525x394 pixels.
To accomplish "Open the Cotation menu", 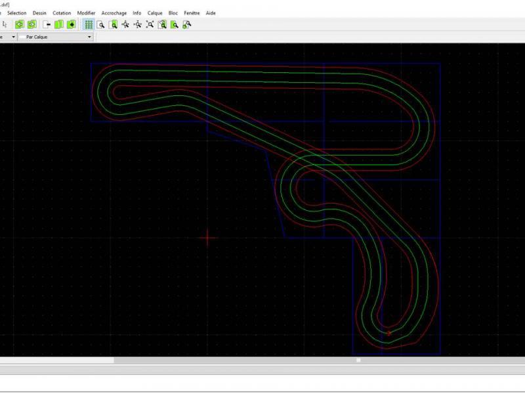I will (62, 13).
